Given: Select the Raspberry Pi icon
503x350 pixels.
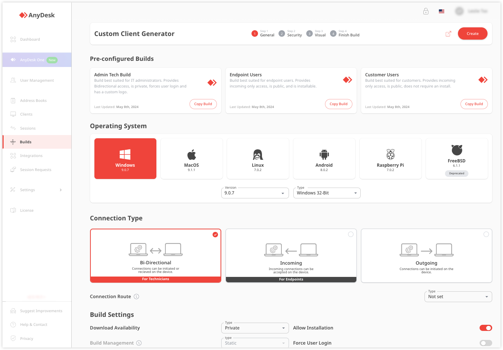Looking at the screenshot, I should click(x=390, y=155).
